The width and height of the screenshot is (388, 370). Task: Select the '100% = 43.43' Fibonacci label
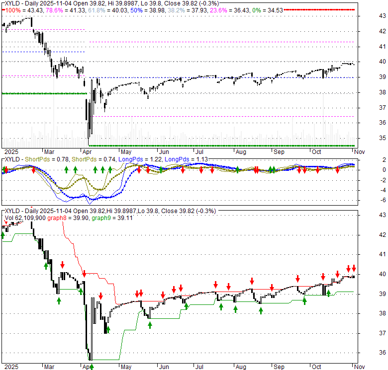[24, 10]
